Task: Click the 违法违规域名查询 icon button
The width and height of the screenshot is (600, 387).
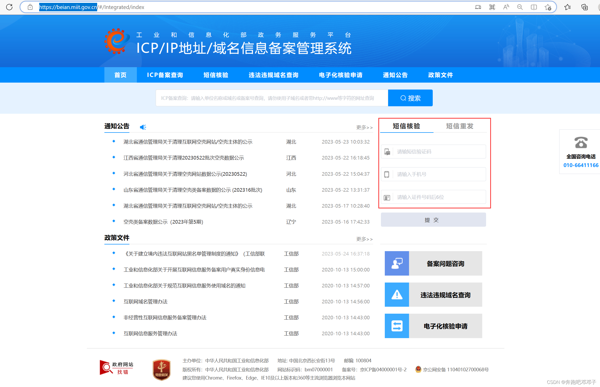Action: point(395,295)
